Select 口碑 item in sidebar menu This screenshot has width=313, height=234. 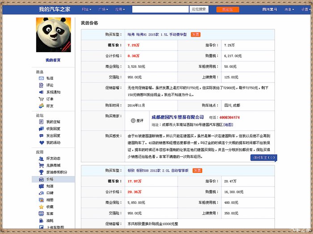49,193
